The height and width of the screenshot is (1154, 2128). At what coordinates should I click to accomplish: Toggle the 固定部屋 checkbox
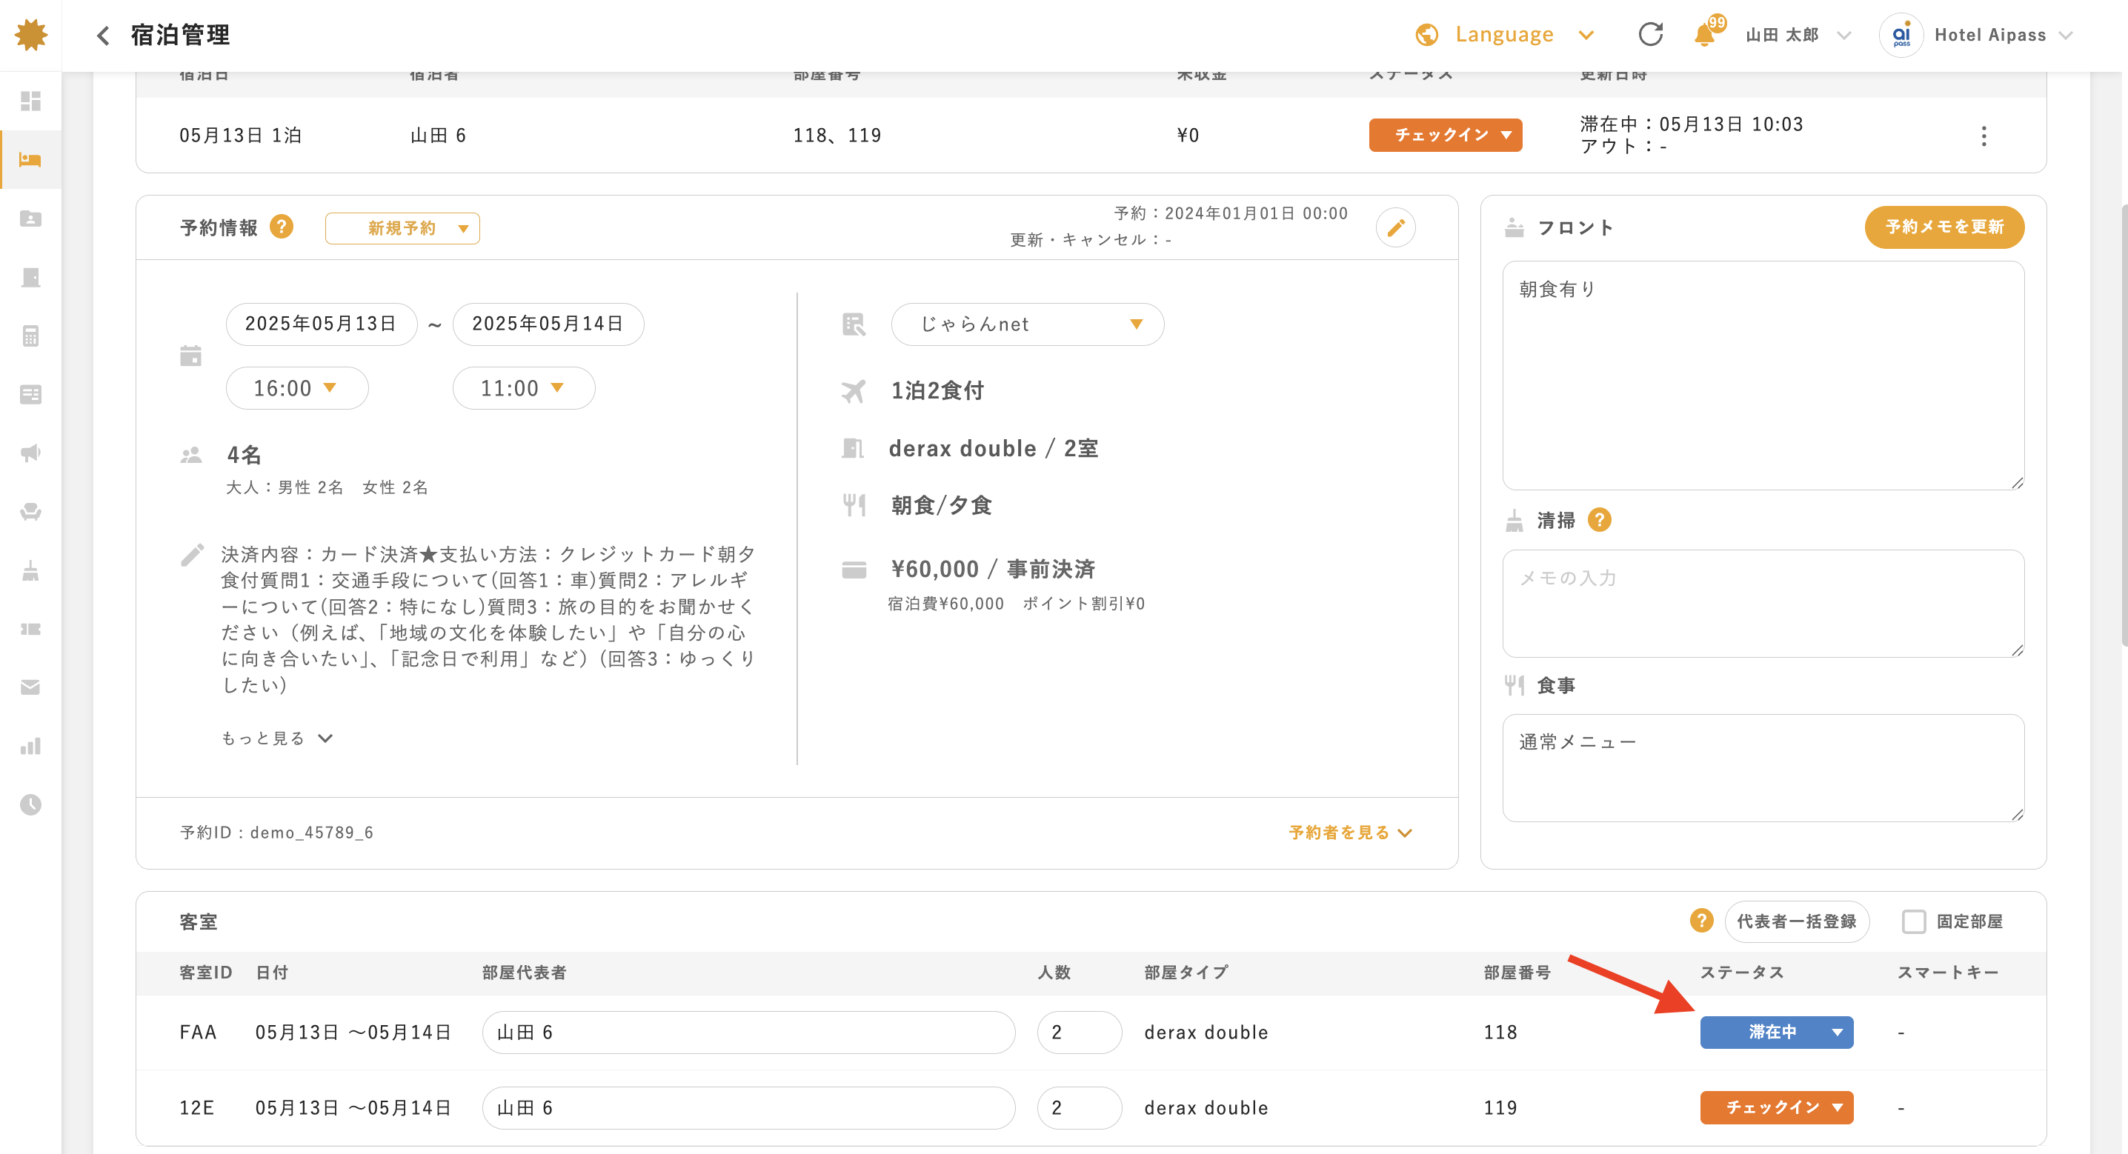pyautogui.click(x=1913, y=921)
